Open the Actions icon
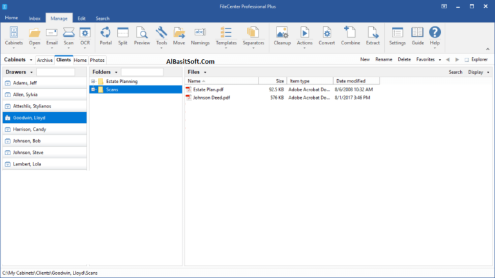 304,32
